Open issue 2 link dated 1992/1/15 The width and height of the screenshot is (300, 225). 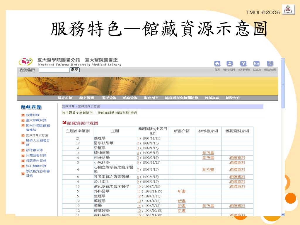pyautogui.click(x=138, y=143)
